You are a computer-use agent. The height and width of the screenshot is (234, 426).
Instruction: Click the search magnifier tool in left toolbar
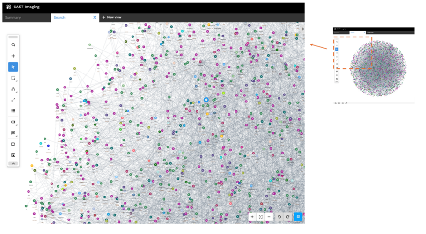[x=13, y=45]
